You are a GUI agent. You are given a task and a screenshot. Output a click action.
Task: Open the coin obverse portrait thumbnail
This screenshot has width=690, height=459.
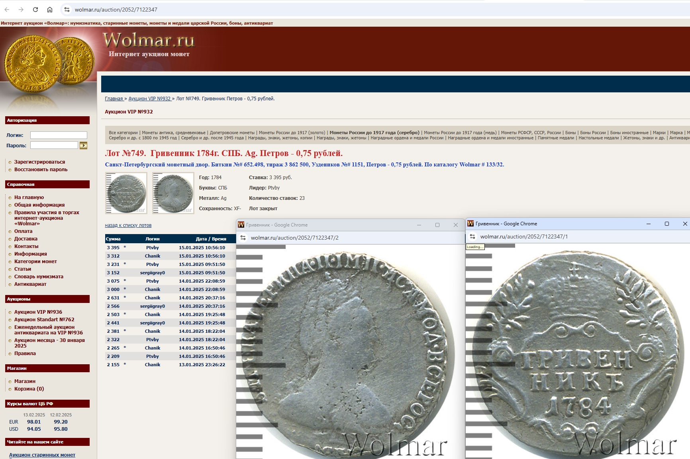tap(173, 193)
